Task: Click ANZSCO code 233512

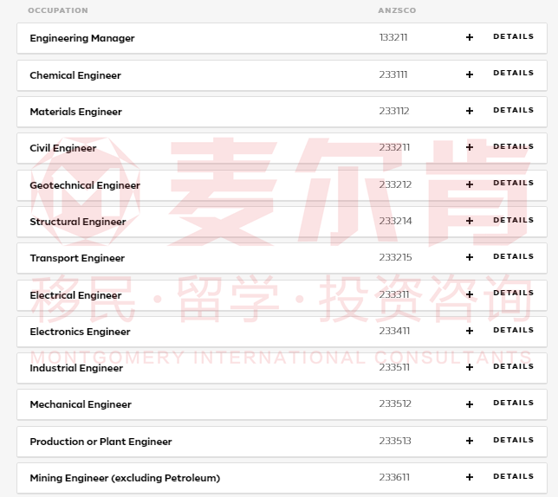Action: pyautogui.click(x=395, y=403)
